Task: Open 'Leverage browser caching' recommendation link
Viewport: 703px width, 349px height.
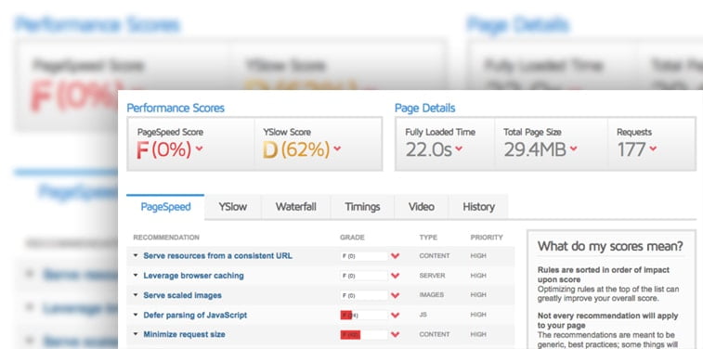Action: (194, 276)
